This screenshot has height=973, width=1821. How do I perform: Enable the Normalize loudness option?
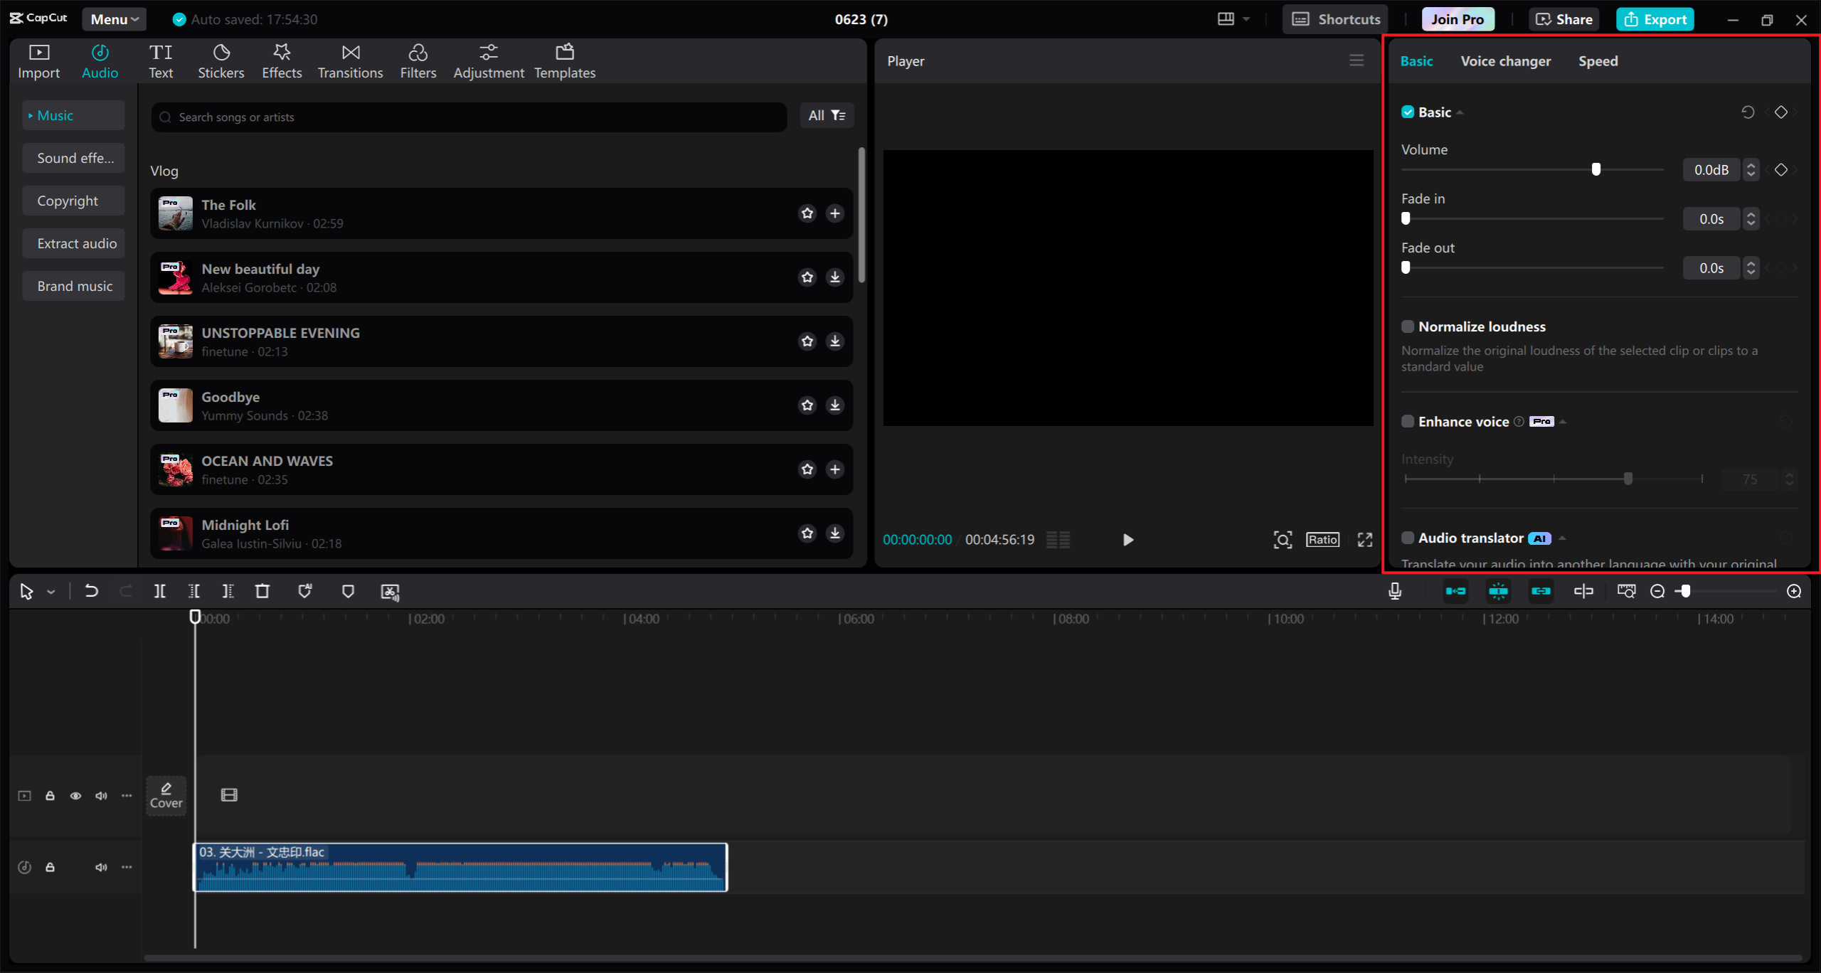click(x=1409, y=326)
